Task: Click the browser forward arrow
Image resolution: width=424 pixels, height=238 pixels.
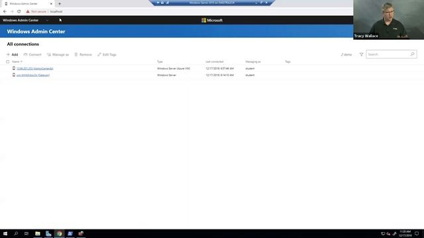Action: [12, 12]
